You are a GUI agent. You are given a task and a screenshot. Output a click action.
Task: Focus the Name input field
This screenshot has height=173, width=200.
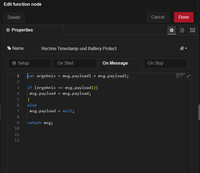pos(107,48)
